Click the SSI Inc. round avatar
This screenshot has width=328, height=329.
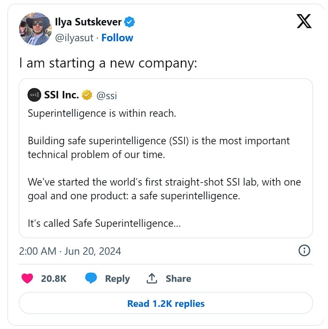(x=35, y=95)
